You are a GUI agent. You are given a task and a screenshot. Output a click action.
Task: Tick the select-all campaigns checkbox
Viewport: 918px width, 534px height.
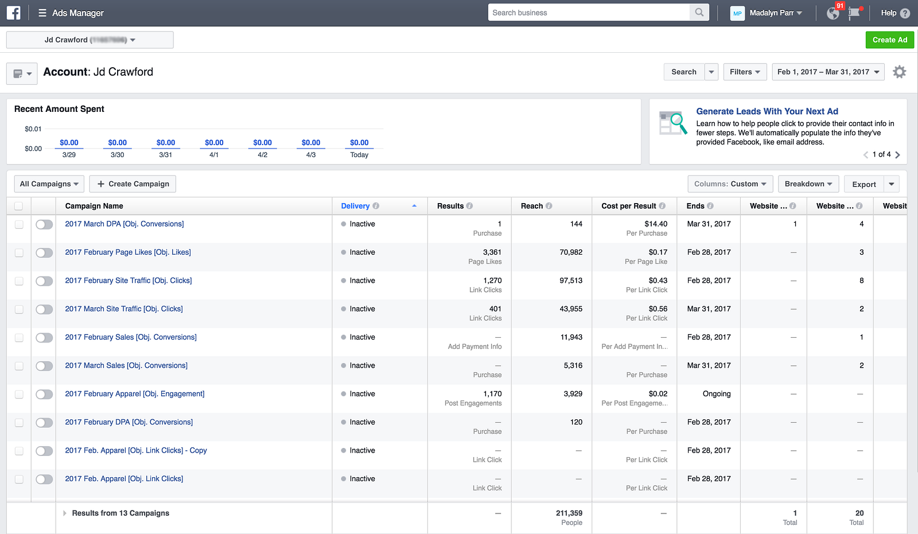(19, 206)
